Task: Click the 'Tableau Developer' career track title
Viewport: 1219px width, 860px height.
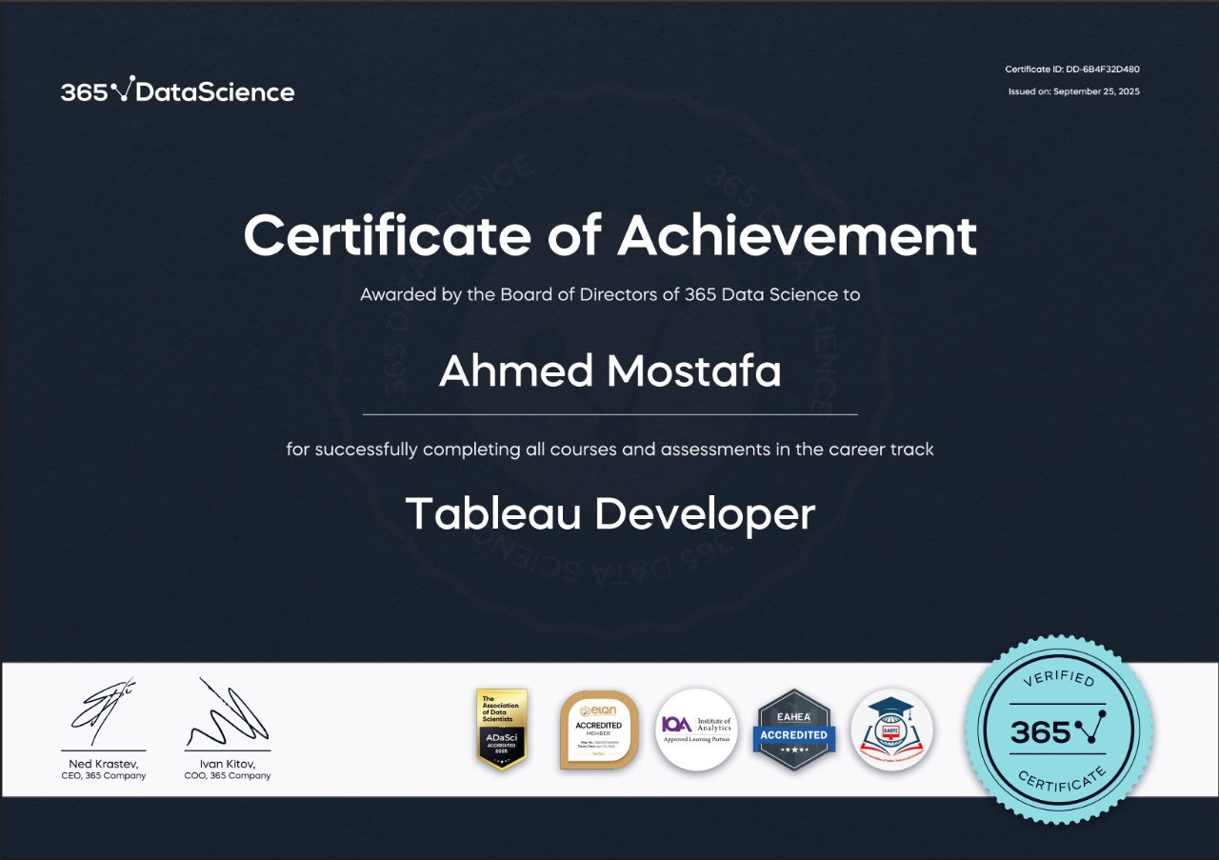Action: click(610, 514)
